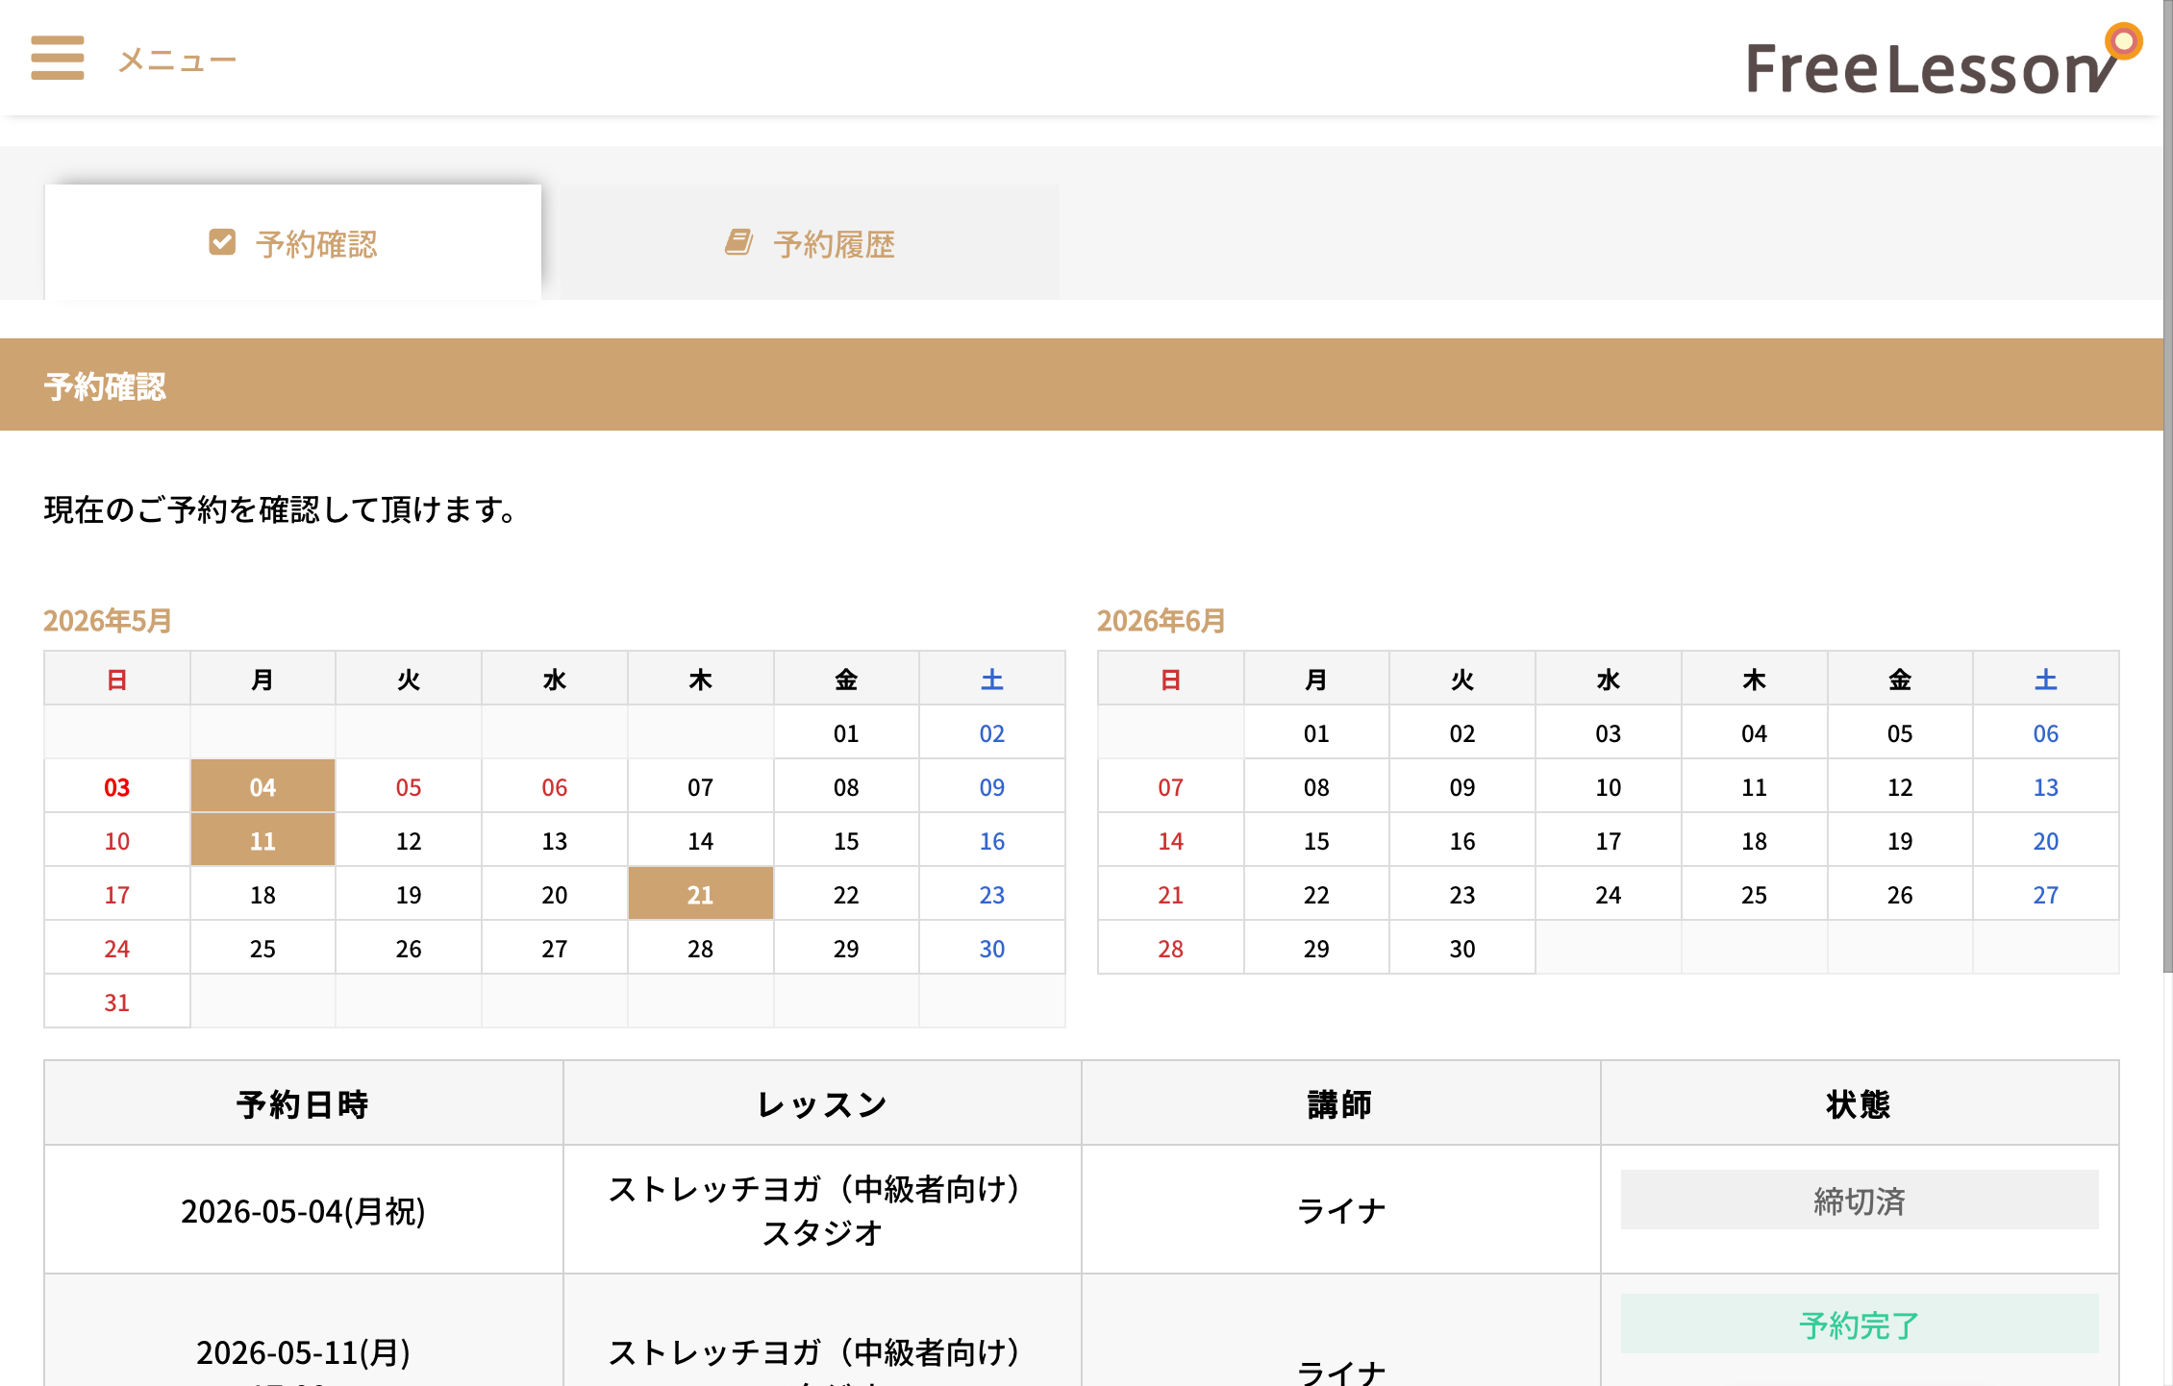The width and height of the screenshot is (2173, 1386).
Task: Click ストレッチヨガ lesson in 05-04 row
Action: pos(822,1210)
